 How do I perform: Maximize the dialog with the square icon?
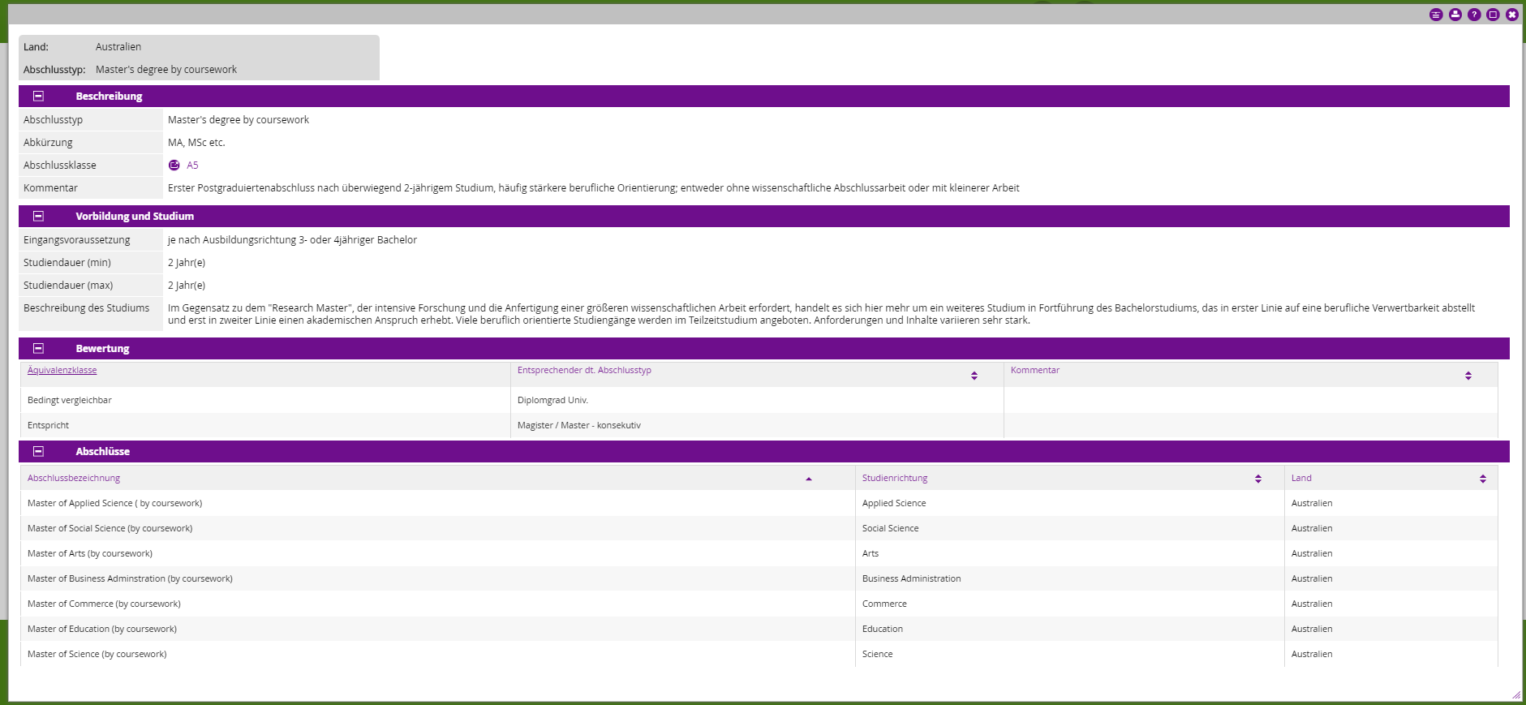1493,15
